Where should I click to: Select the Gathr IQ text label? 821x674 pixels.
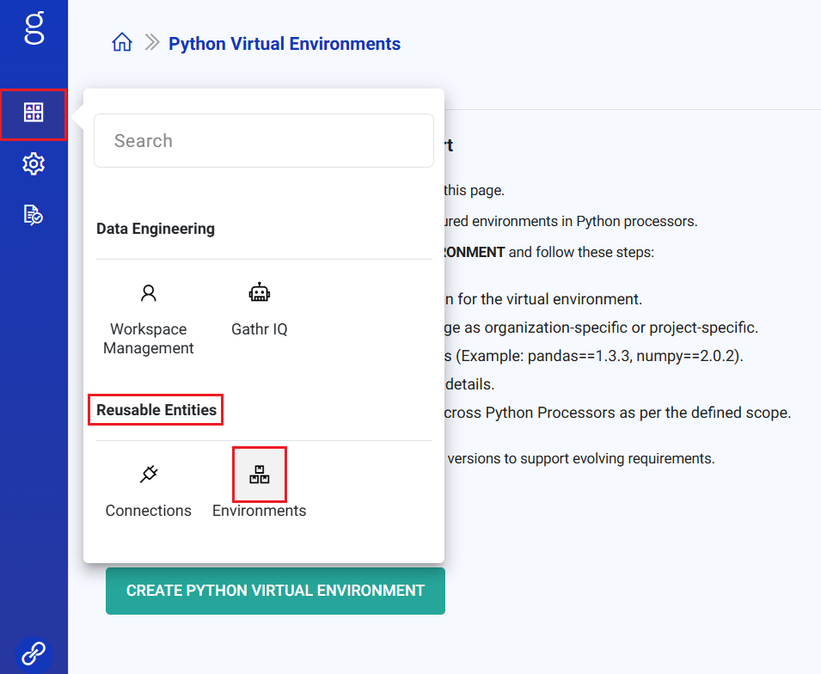260,329
